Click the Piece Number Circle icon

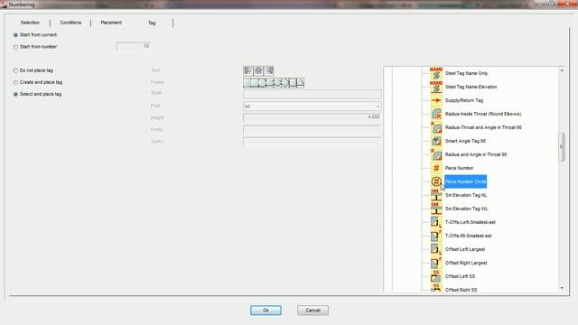click(436, 181)
